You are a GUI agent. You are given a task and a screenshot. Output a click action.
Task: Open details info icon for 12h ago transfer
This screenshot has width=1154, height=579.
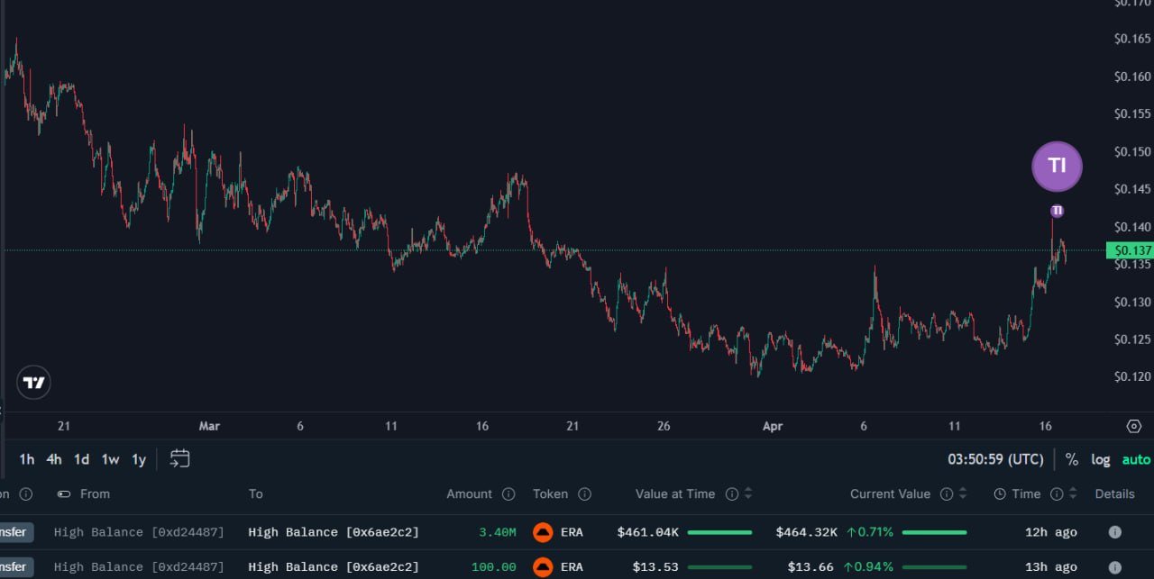tap(1114, 532)
